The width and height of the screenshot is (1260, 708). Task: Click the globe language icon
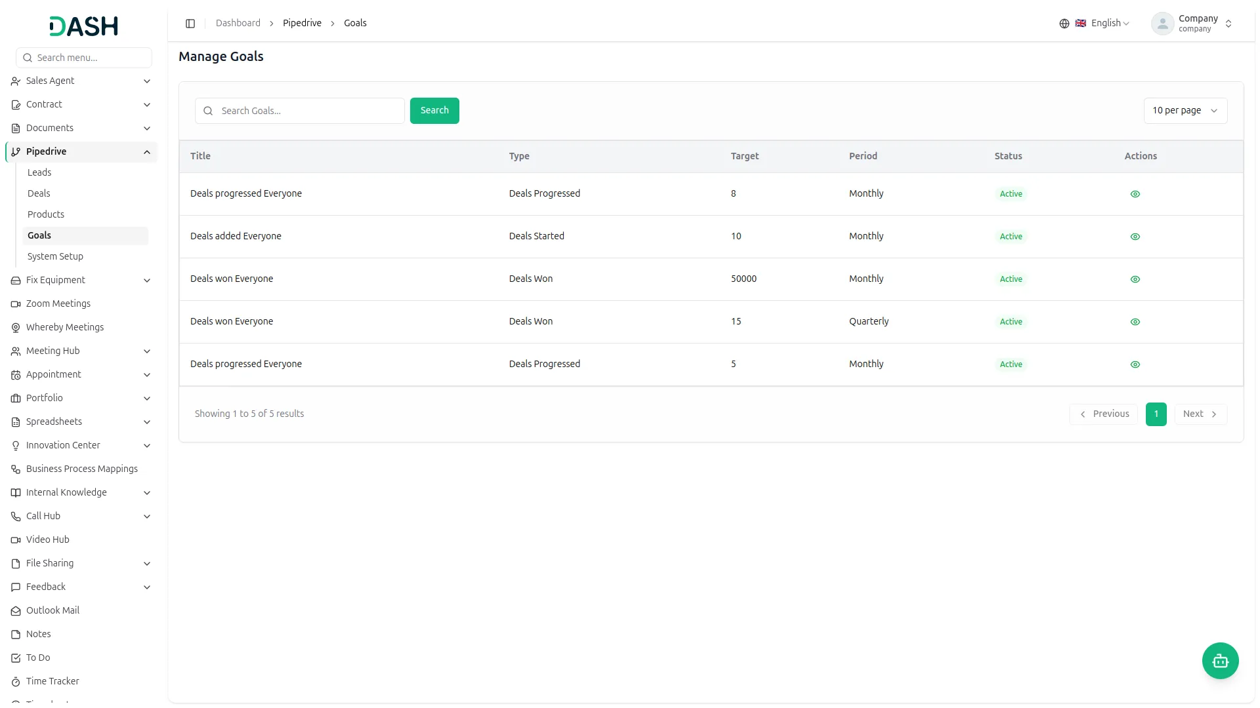(1064, 24)
